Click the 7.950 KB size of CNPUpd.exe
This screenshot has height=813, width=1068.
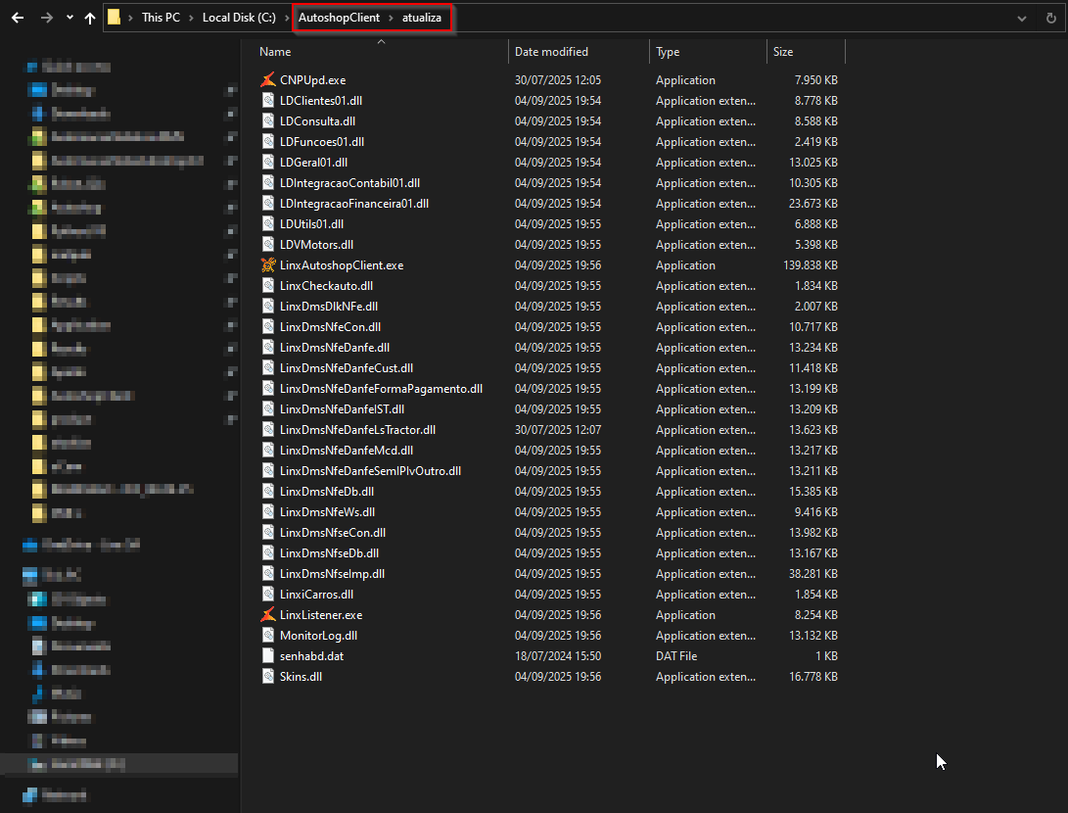[x=815, y=79]
